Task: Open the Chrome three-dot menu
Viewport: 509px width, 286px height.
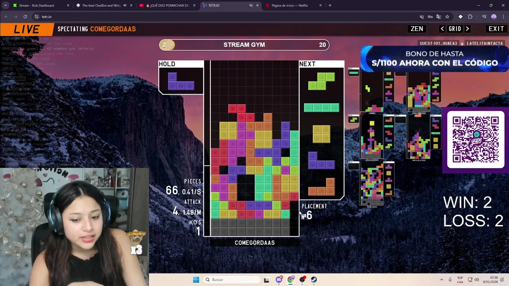Action: pos(503,17)
